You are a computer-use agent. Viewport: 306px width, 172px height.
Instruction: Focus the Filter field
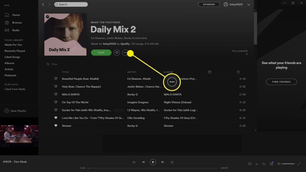(x=54, y=64)
